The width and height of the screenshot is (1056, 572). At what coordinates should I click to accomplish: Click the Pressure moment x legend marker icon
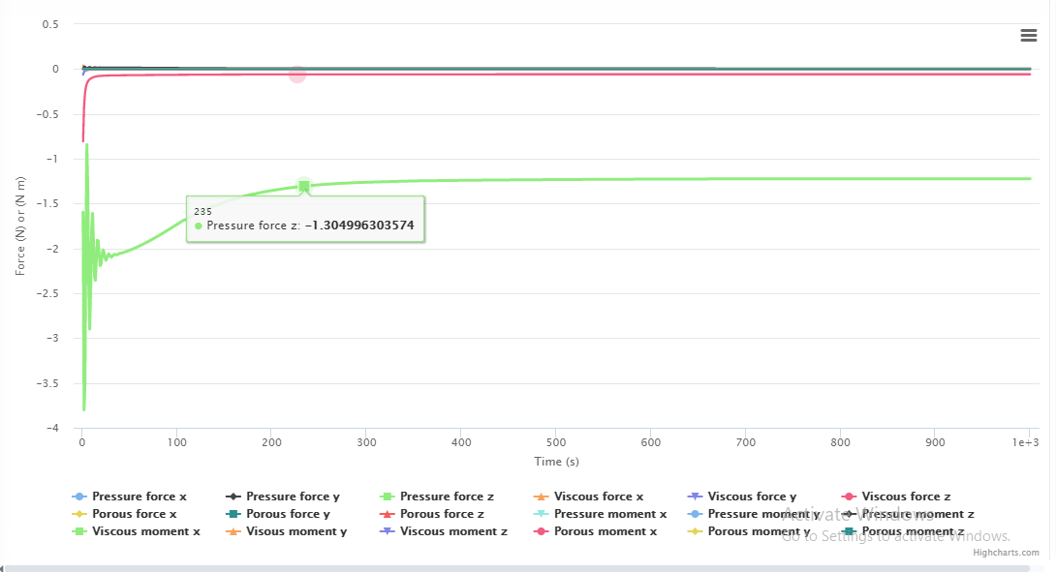pyautogui.click(x=543, y=514)
